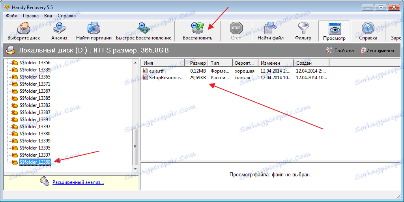Screen dimensions: 404x202
Task: Click the $$folder_13380 folder icon
Action: pyautogui.click(x=15, y=134)
